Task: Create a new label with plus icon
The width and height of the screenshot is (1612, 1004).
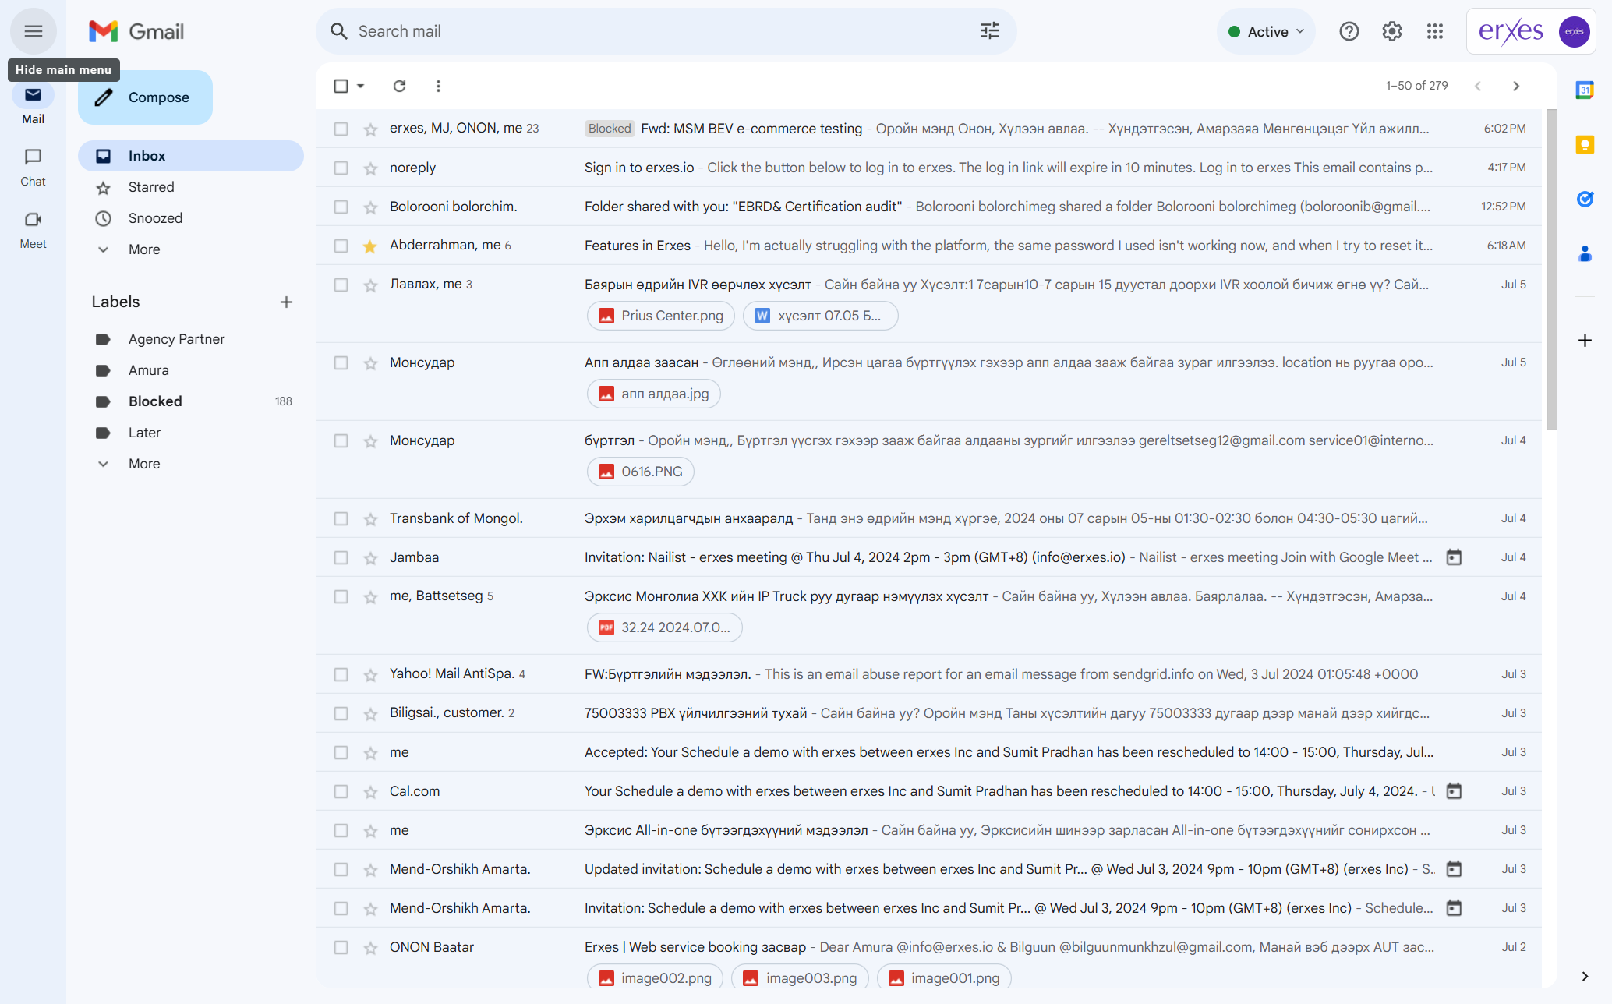Action: (286, 302)
